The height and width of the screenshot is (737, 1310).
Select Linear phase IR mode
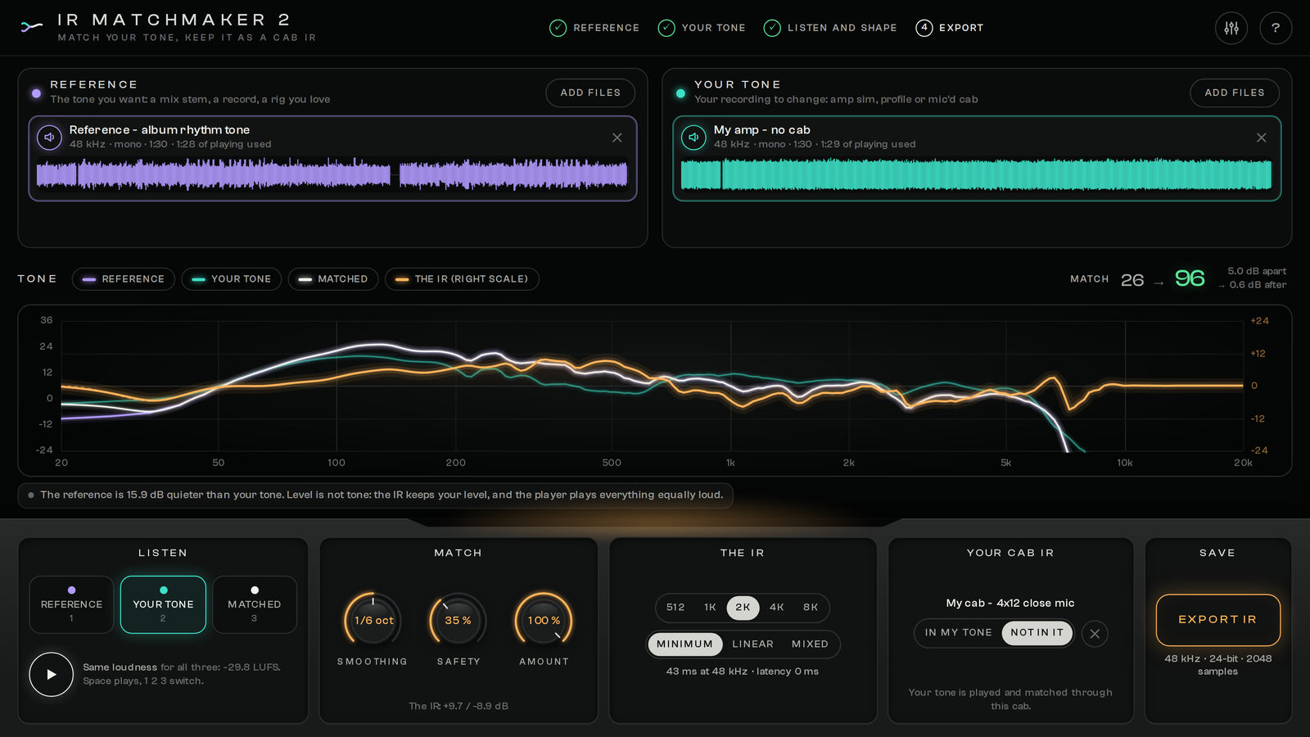(752, 644)
